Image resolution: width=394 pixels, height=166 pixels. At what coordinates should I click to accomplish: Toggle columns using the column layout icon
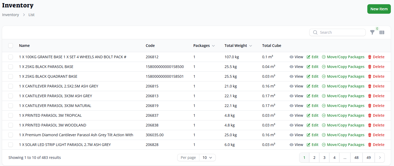click(x=382, y=32)
